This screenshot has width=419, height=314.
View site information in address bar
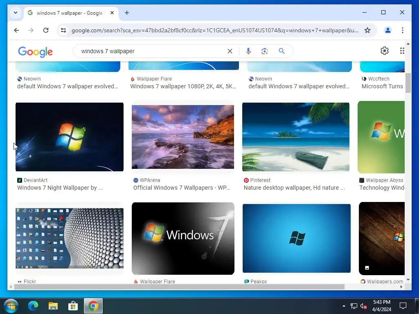tap(63, 30)
